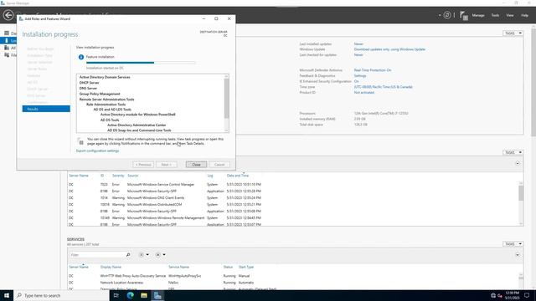Click the taskbar search box
The height and width of the screenshot is (301, 536).
coord(61,295)
